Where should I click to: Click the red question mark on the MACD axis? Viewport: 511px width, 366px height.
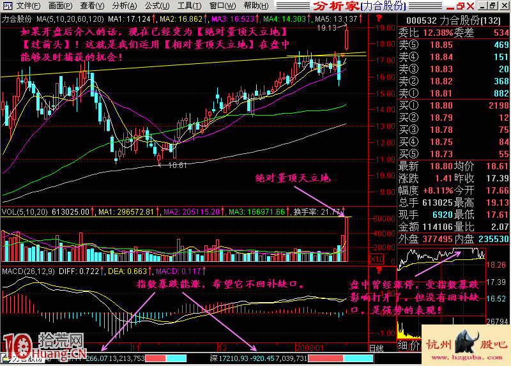tap(379, 270)
